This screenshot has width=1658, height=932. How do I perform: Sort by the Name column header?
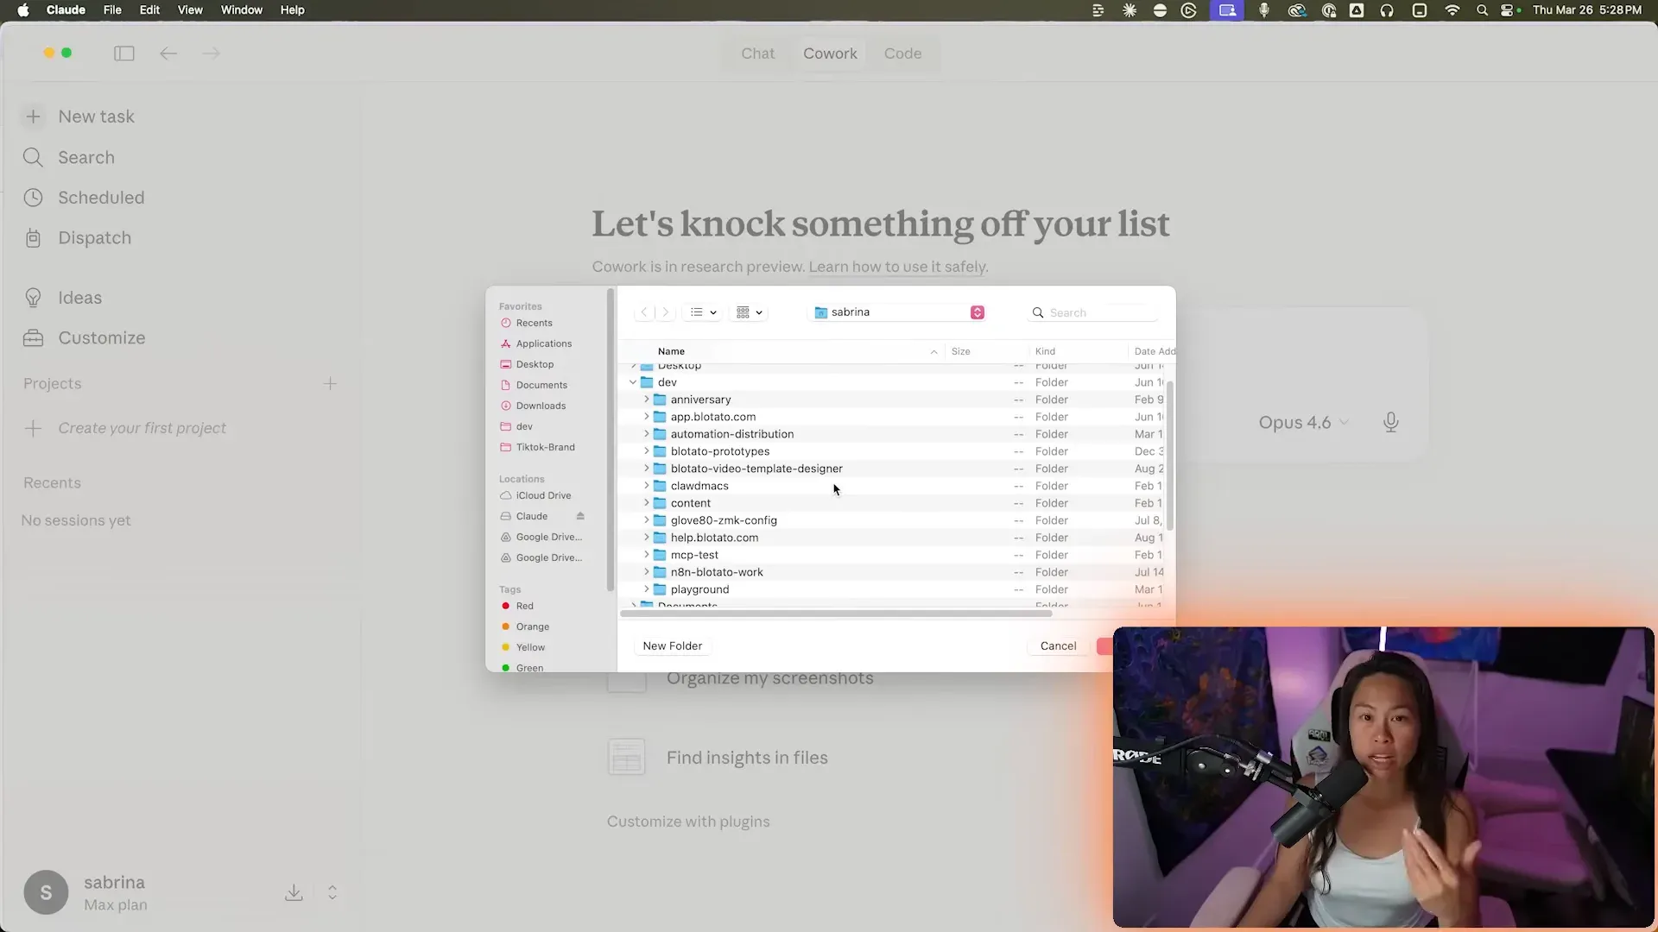(x=671, y=351)
